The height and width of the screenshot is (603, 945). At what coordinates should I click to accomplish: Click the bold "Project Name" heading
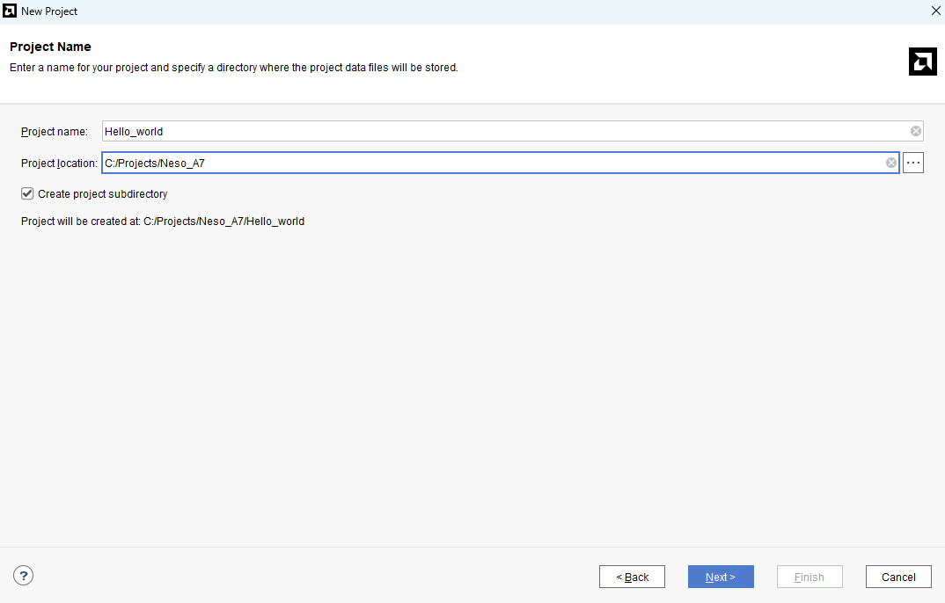[50, 47]
